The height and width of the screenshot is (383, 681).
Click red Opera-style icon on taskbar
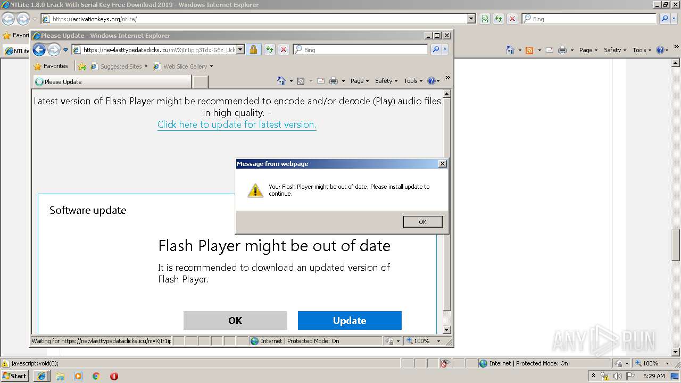click(114, 376)
